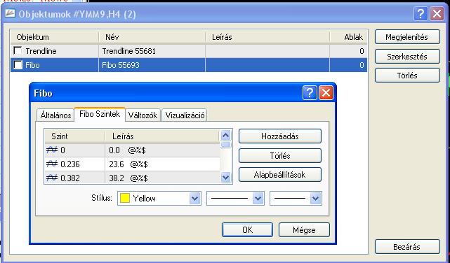
Task: Sort by the Név column header
Action: 152,37
